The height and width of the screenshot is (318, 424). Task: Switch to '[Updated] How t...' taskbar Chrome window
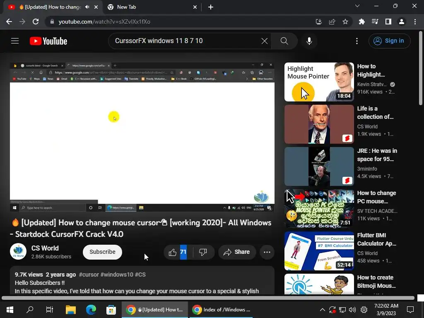[x=155, y=310]
